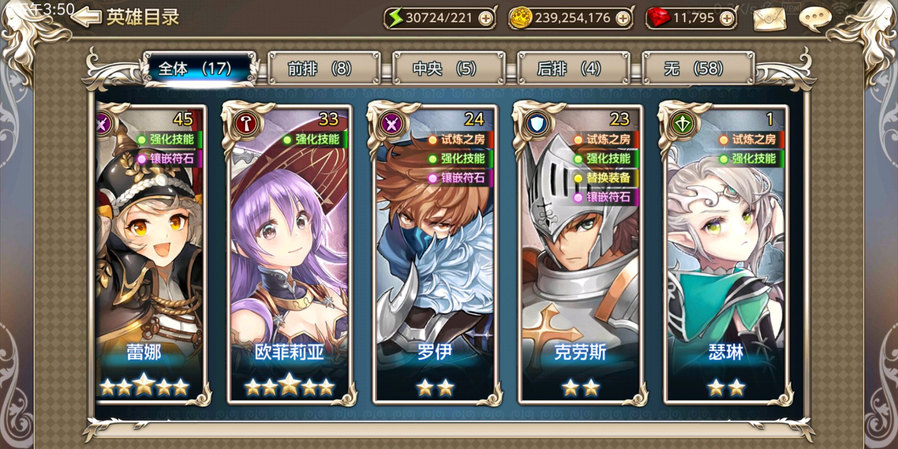Click the hammer class icon on 欧菲莉亚 card
The width and height of the screenshot is (898, 449).
246,123
